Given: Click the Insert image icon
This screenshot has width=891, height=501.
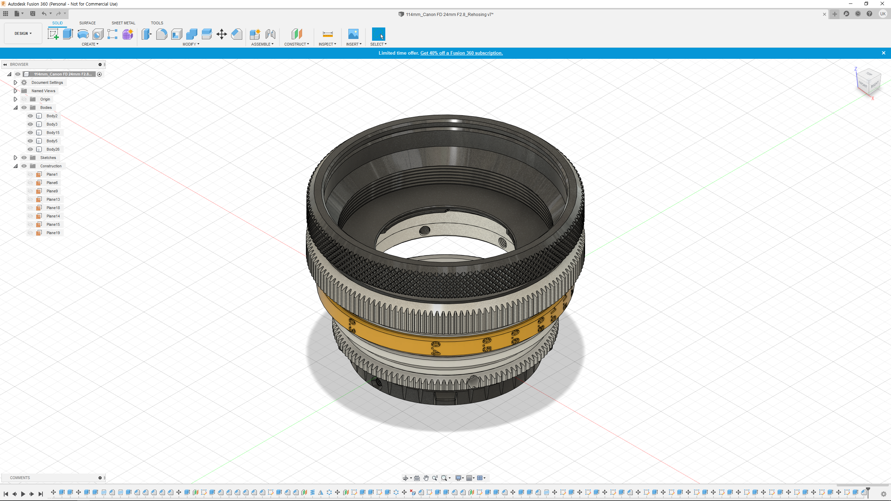Looking at the screenshot, I should [x=353, y=34].
